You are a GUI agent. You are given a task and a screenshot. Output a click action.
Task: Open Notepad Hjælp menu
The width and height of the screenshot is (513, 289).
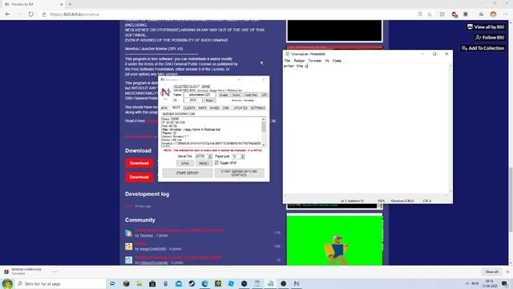click(337, 61)
